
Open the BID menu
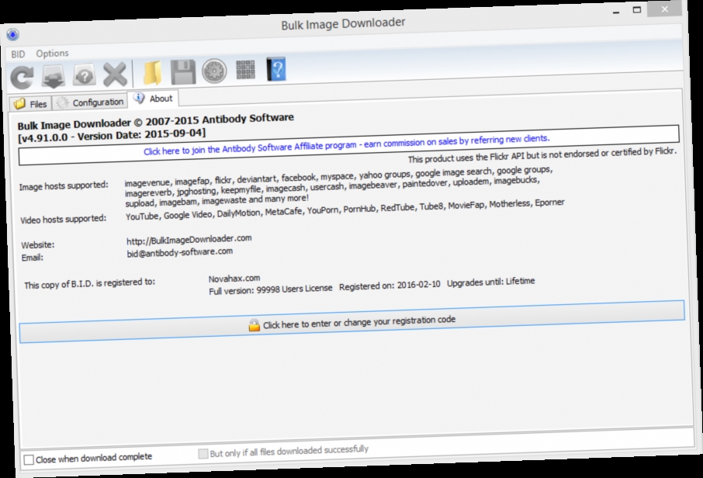pyautogui.click(x=18, y=54)
